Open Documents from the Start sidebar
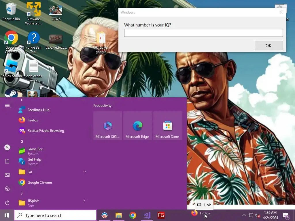 [7, 161]
